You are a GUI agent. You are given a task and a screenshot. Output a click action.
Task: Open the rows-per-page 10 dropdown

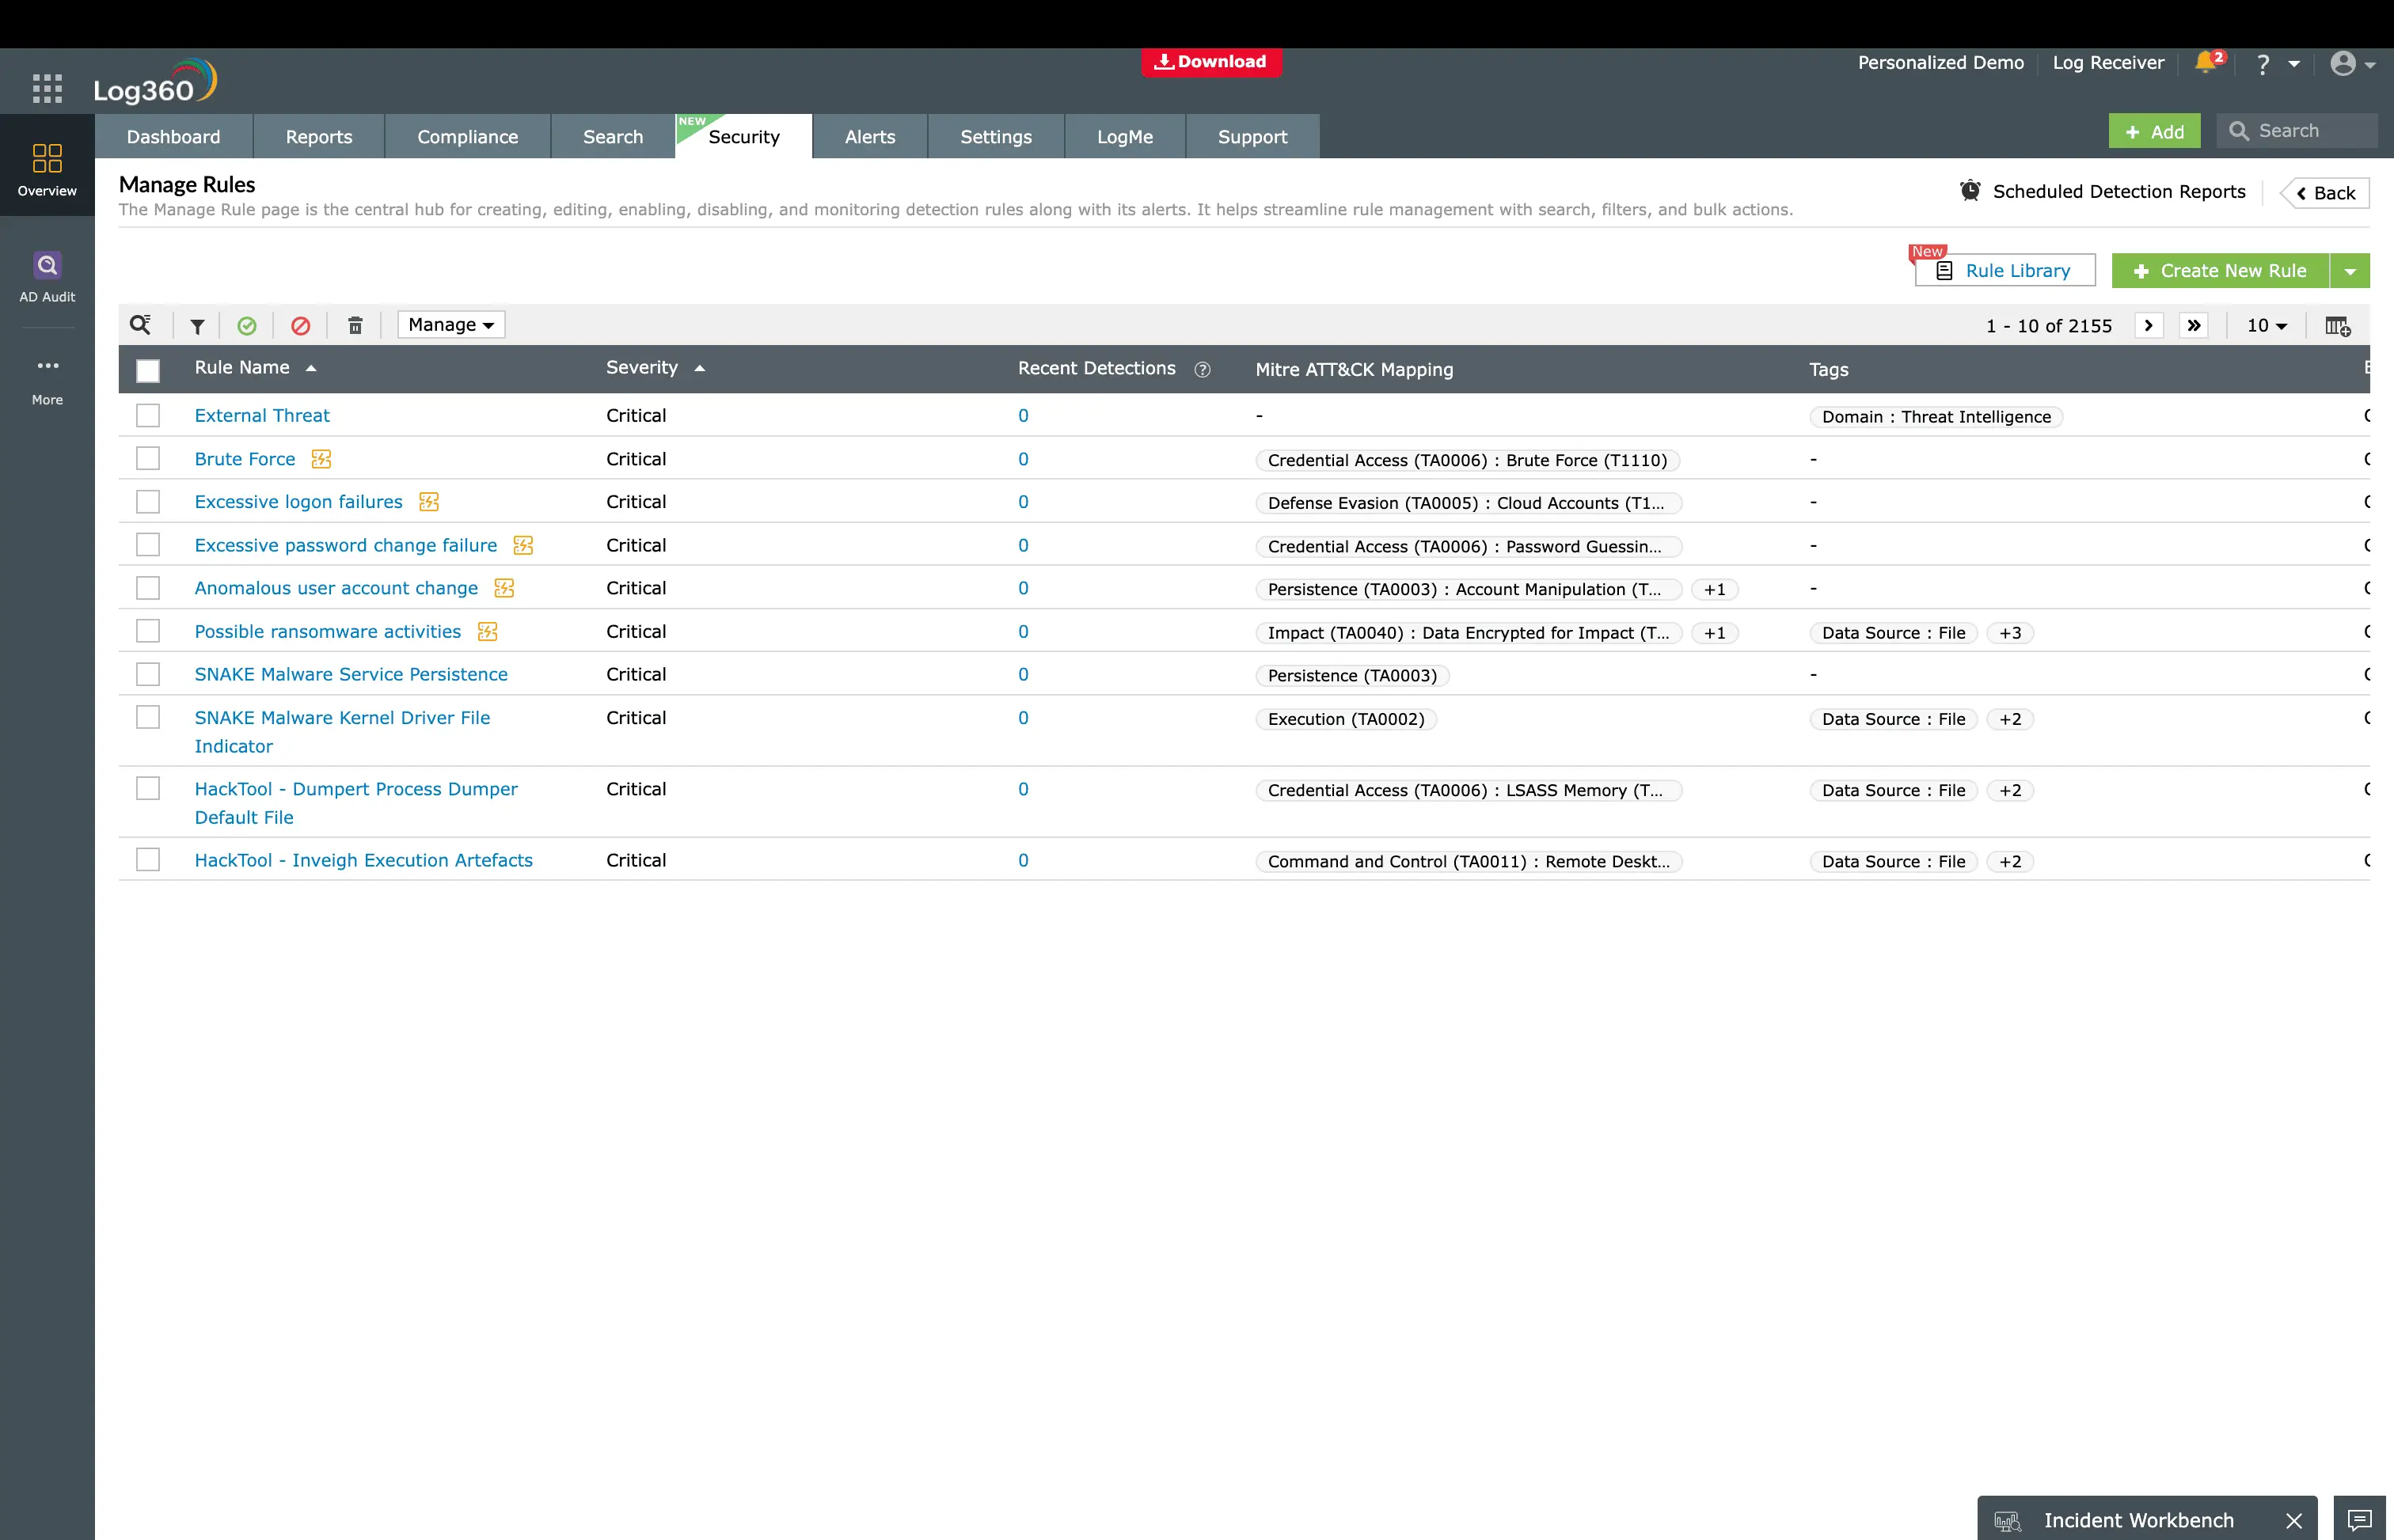[x=2266, y=326]
